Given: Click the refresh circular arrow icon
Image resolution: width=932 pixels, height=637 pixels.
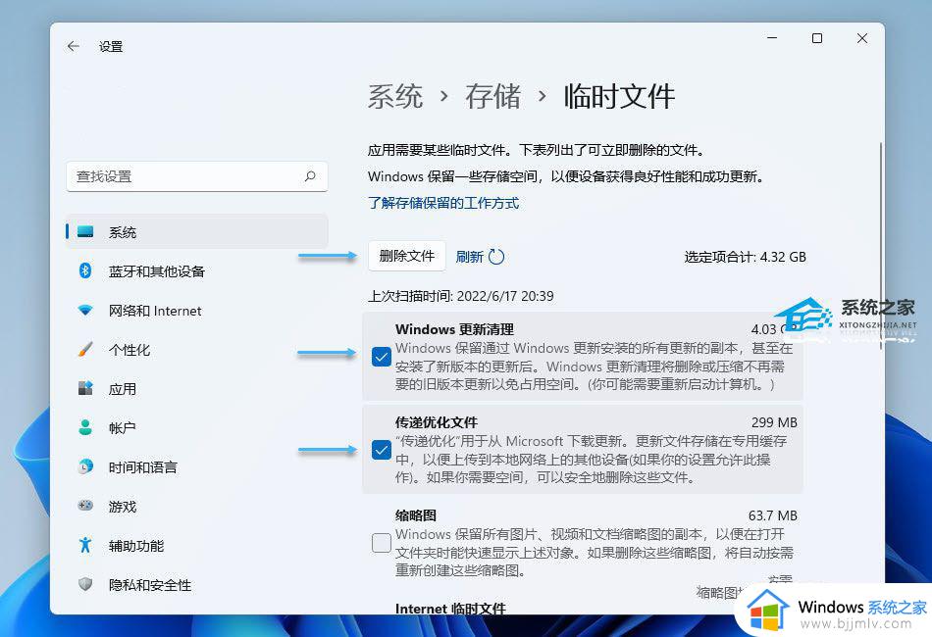Looking at the screenshot, I should click(x=496, y=257).
